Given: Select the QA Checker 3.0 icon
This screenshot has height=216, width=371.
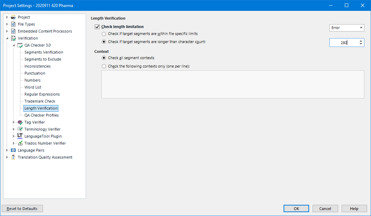Looking at the screenshot, I should [20, 45].
